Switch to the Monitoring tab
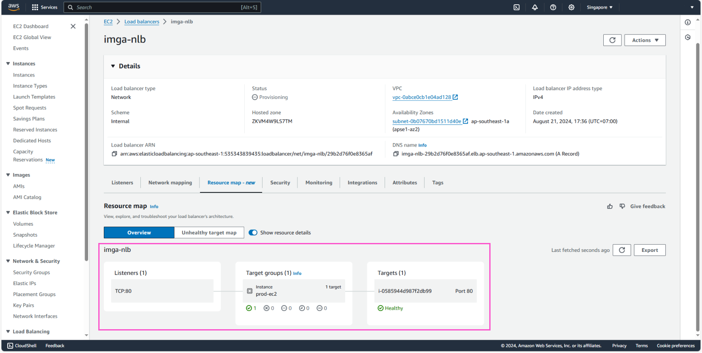Image resolution: width=702 pixels, height=353 pixels. coord(319,183)
